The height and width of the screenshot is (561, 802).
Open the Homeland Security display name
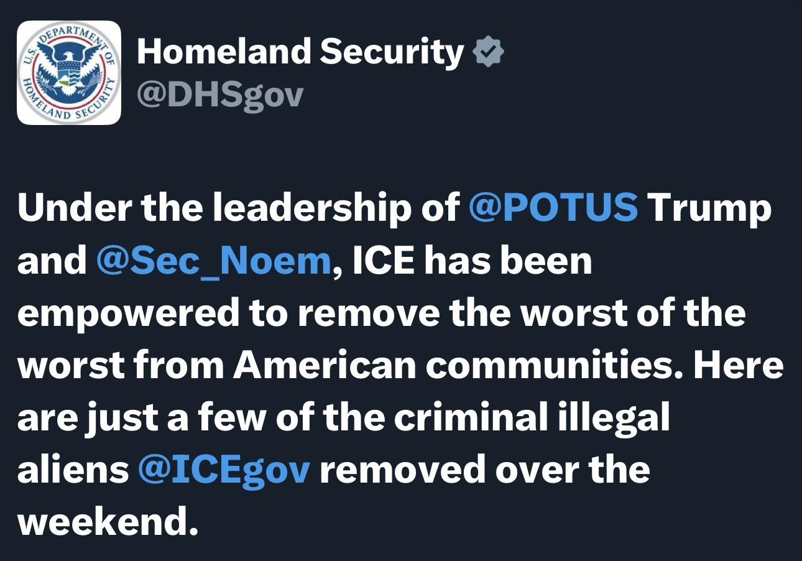[x=300, y=52]
